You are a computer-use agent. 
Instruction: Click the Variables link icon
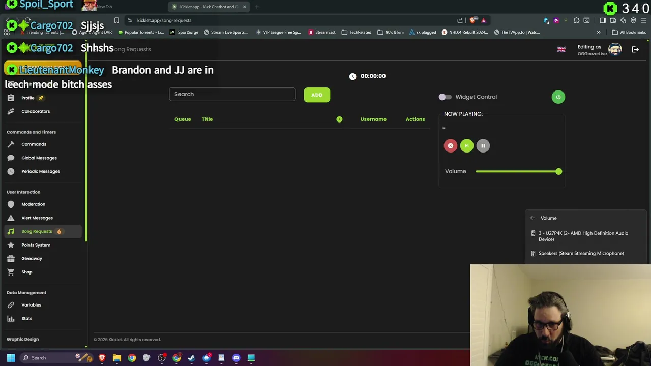coord(11,305)
